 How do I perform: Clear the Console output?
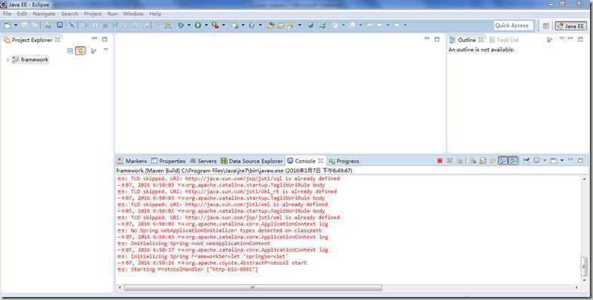472,160
